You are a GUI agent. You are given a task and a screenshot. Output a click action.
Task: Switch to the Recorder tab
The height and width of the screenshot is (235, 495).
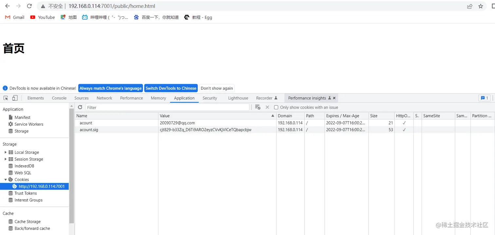tap(267, 98)
